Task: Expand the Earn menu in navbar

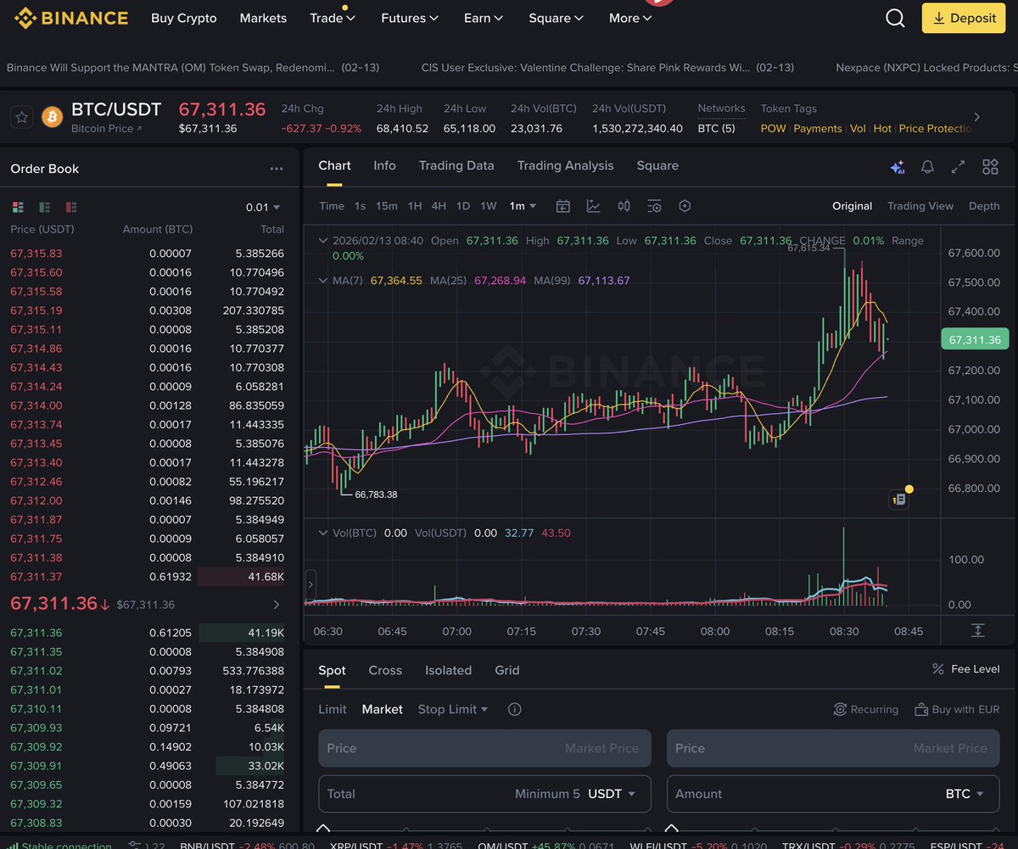Action: click(484, 18)
